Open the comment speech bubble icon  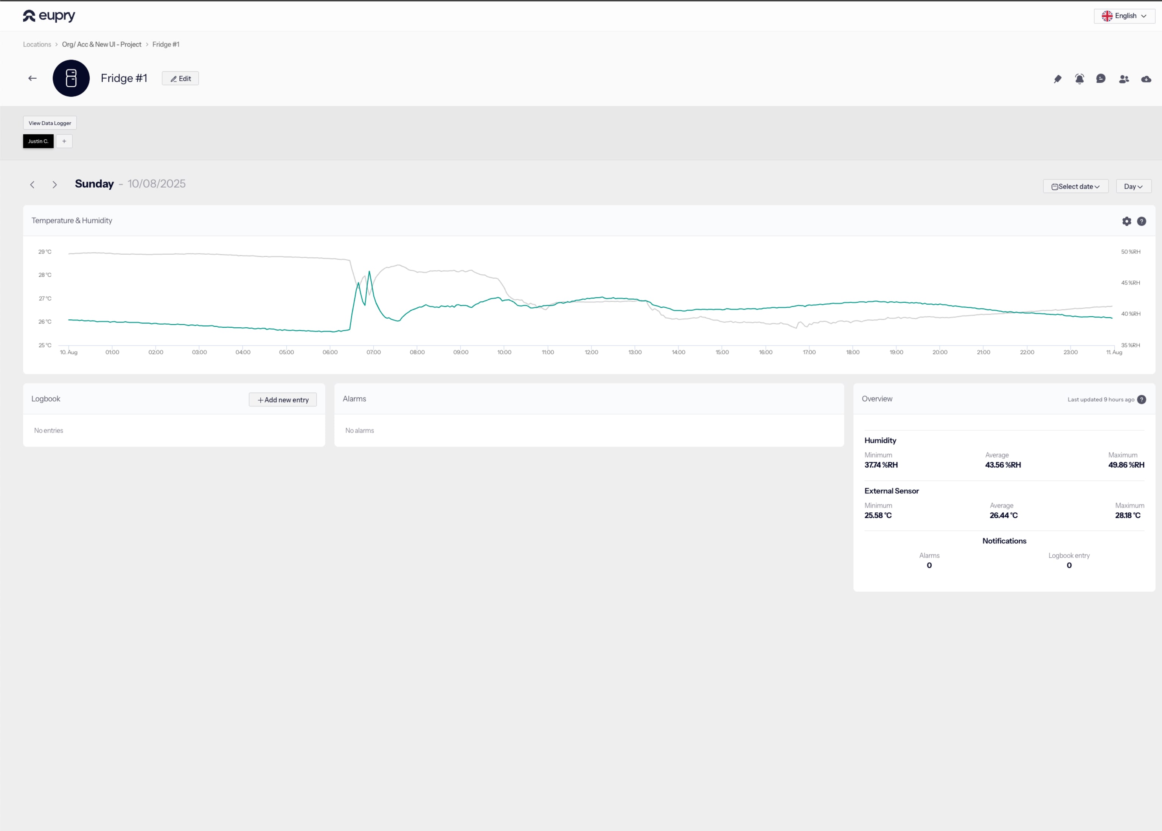[1101, 78]
